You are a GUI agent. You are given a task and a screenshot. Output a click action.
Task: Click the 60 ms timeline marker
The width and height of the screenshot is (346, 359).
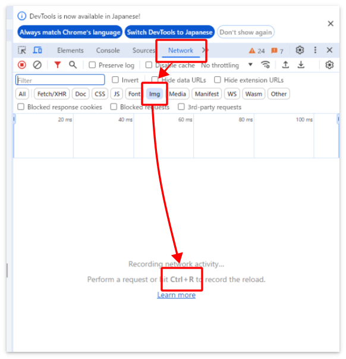point(185,120)
